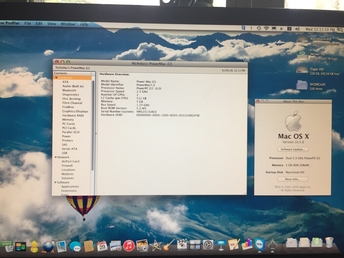Select Graphics/Displays in sidebar
This screenshot has width=344, height=258.
point(75,111)
